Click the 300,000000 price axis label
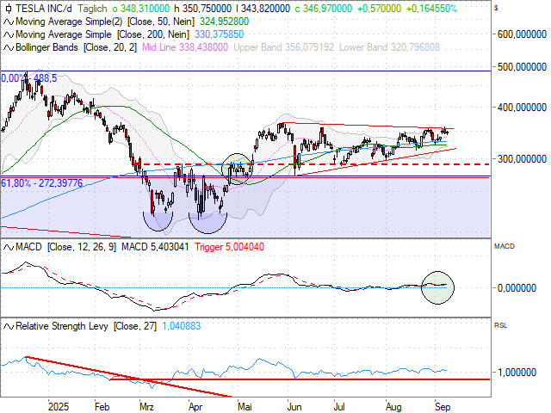This screenshot has width=551, height=413. point(522,159)
